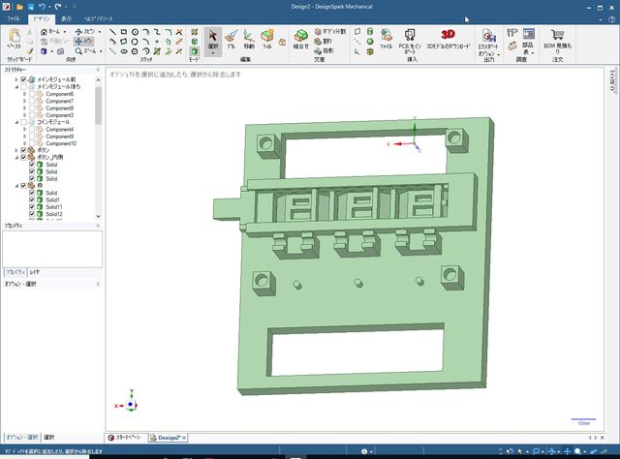
Task: Expand the ボタン tree node
Action: pos(16,150)
